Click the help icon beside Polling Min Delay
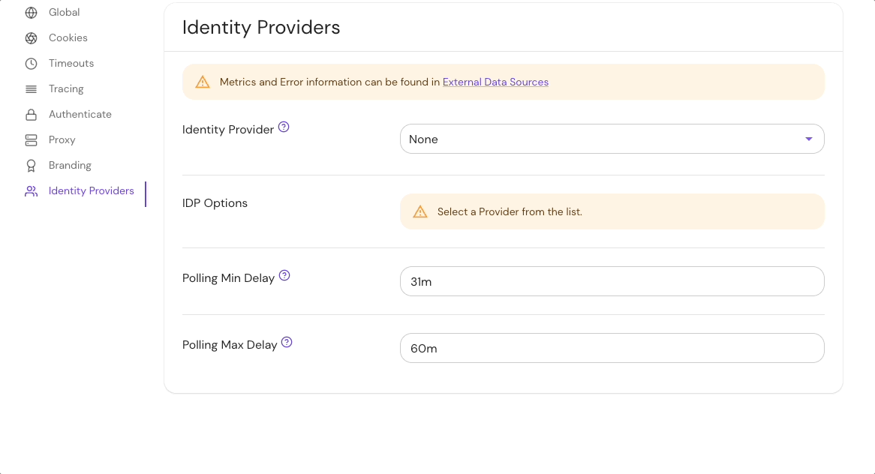This screenshot has width=875, height=474. [x=284, y=275]
